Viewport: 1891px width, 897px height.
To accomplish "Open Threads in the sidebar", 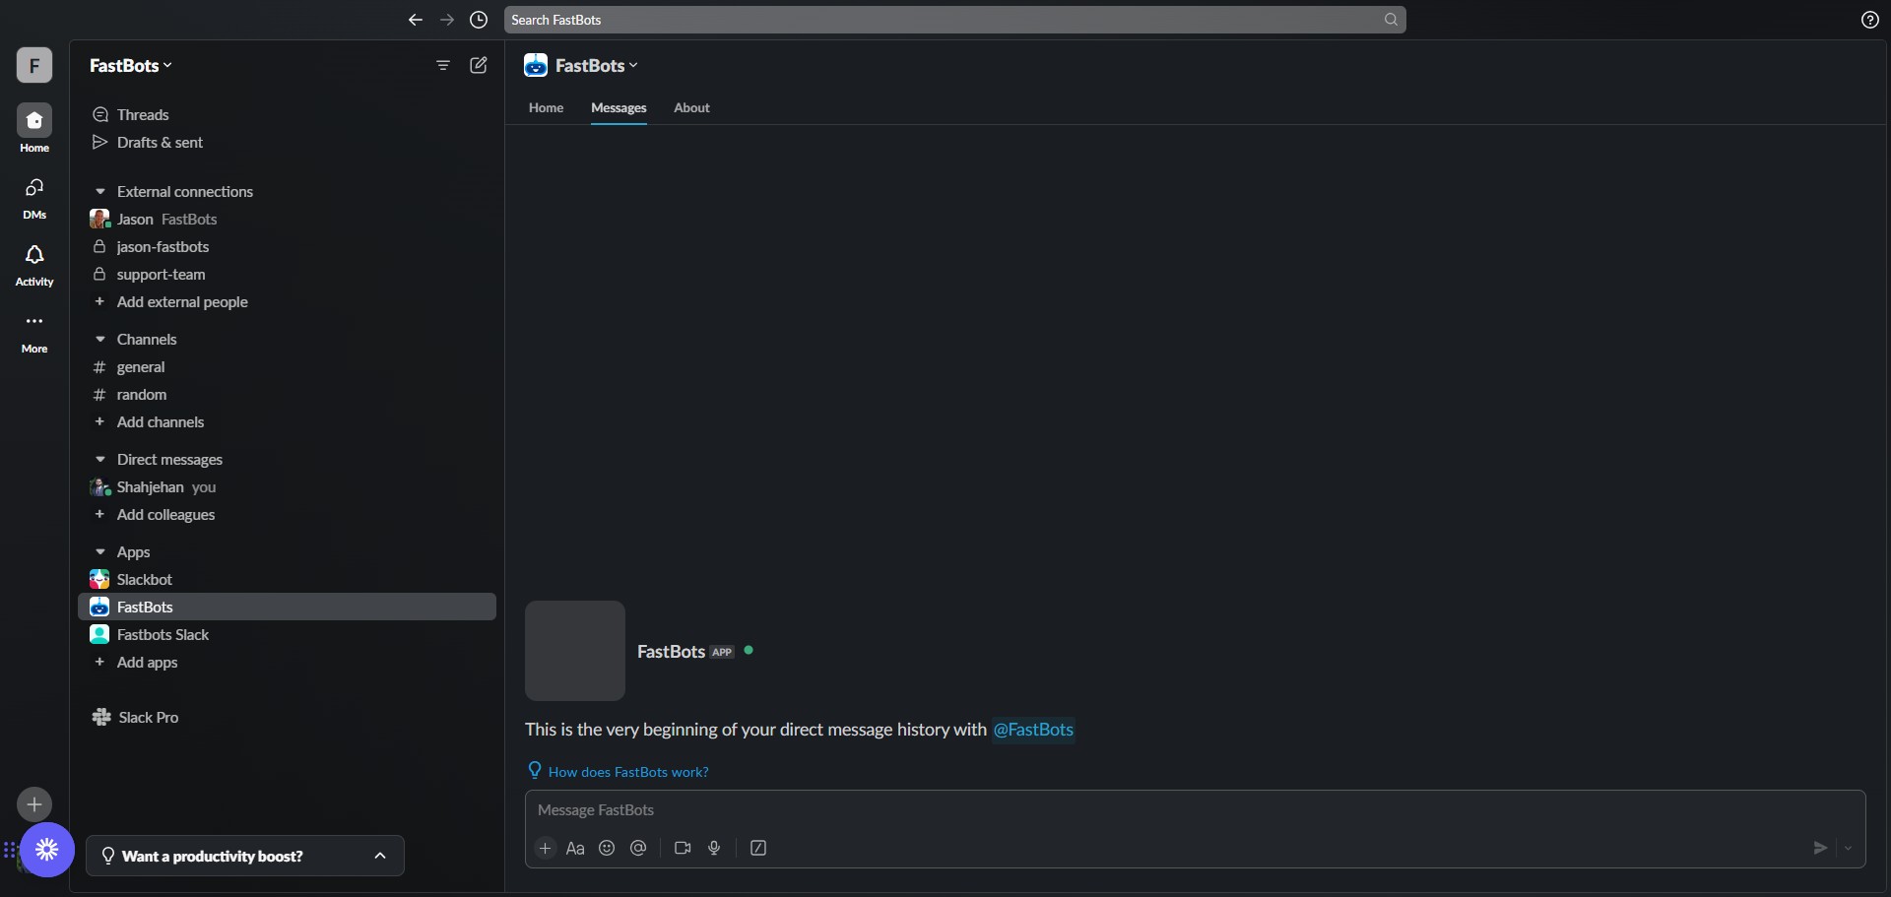I will tap(287, 114).
